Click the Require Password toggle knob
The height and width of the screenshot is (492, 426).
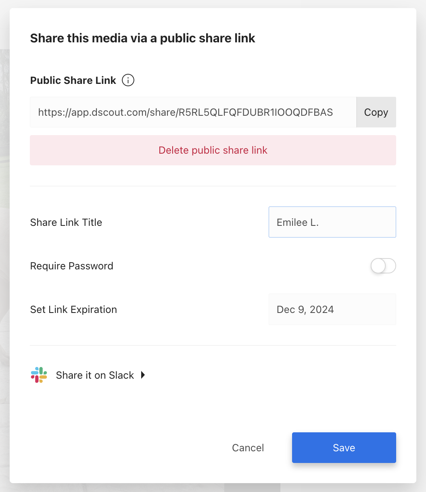click(378, 266)
